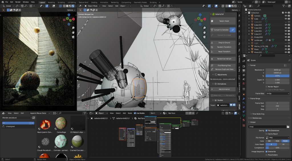
Task: Click the Spawn Asset icon in botaniq panel
Action: pyautogui.click(x=212, y=21)
